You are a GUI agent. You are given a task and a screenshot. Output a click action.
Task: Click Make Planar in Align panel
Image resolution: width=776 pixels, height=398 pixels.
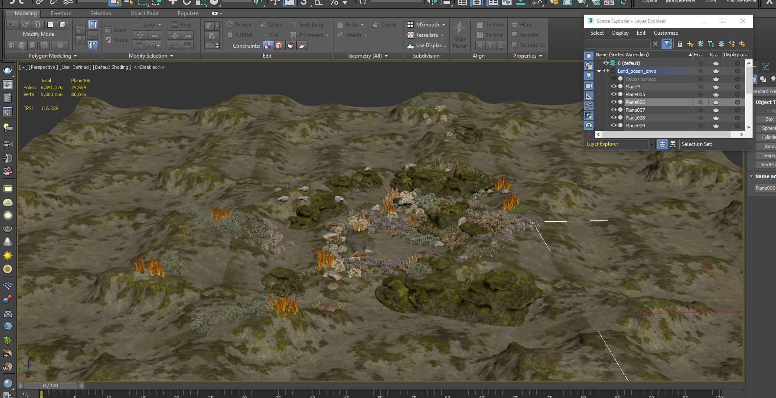coord(460,36)
